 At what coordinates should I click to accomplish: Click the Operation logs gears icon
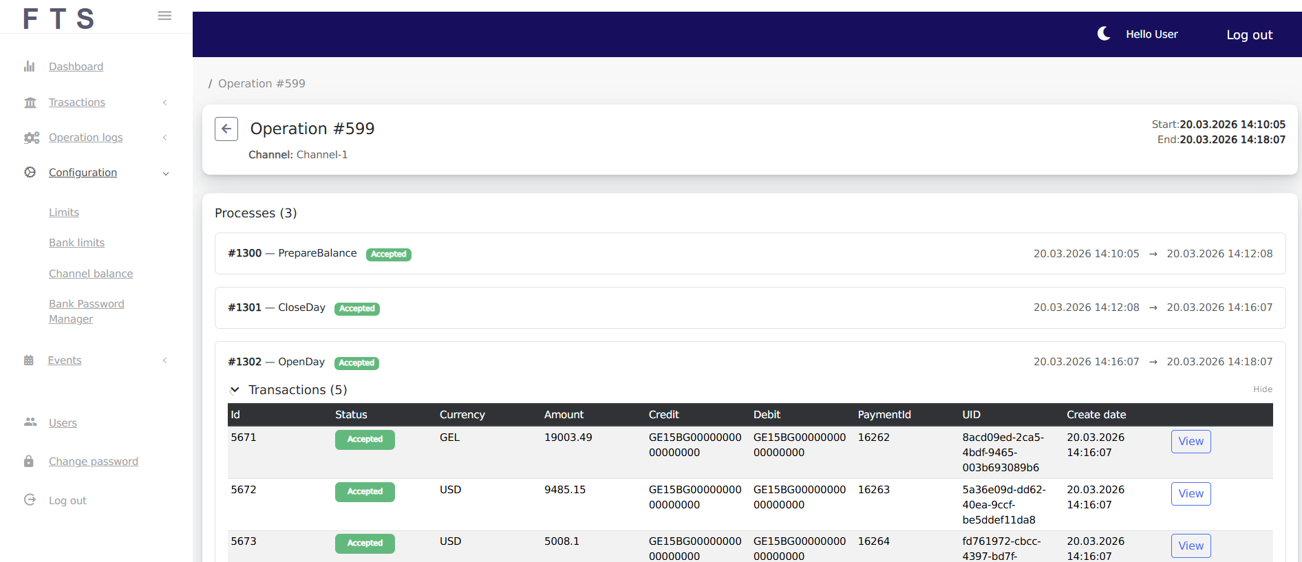(32, 138)
